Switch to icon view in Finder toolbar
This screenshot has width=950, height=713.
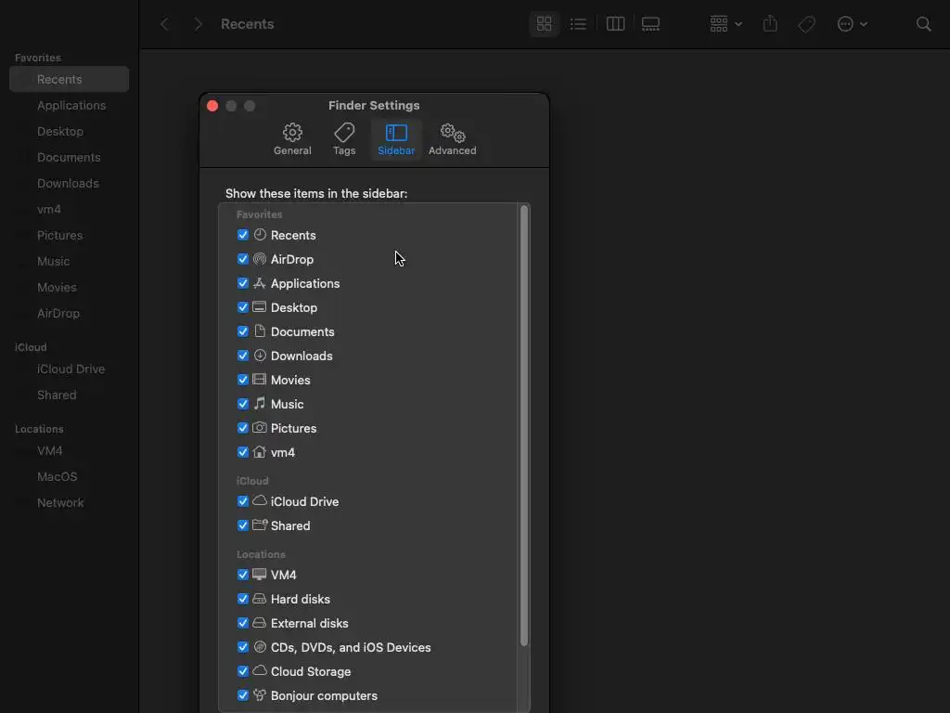pos(544,24)
